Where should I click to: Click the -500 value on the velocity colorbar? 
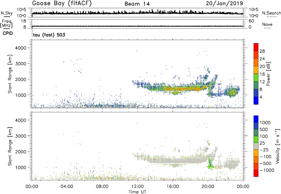(266, 164)
